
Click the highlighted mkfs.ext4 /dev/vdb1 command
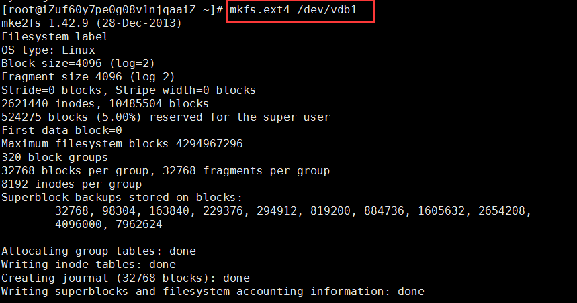click(294, 10)
